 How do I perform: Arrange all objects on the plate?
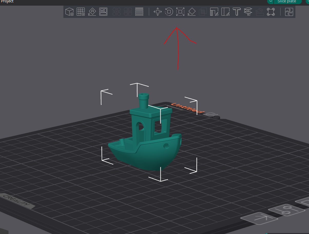(103, 12)
